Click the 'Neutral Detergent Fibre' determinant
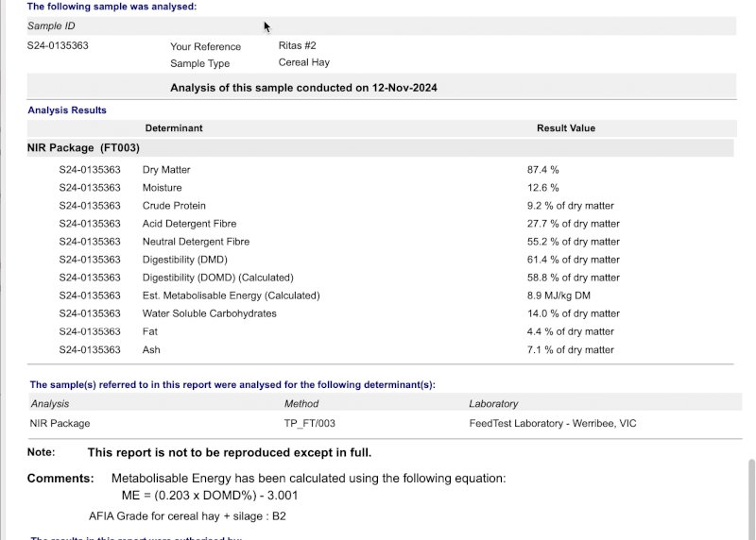The width and height of the screenshot is (756, 540). point(196,242)
